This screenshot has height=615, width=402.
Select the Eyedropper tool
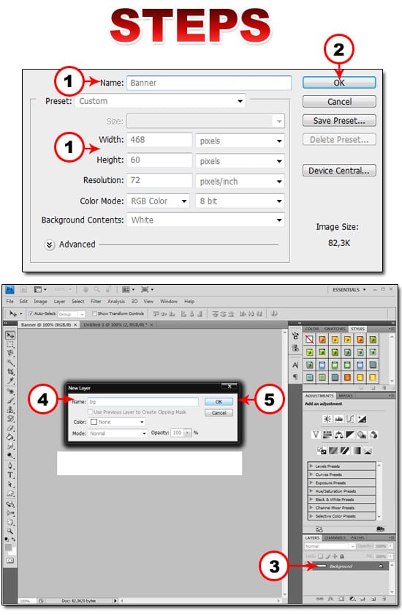pyautogui.click(x=10, y=381)
